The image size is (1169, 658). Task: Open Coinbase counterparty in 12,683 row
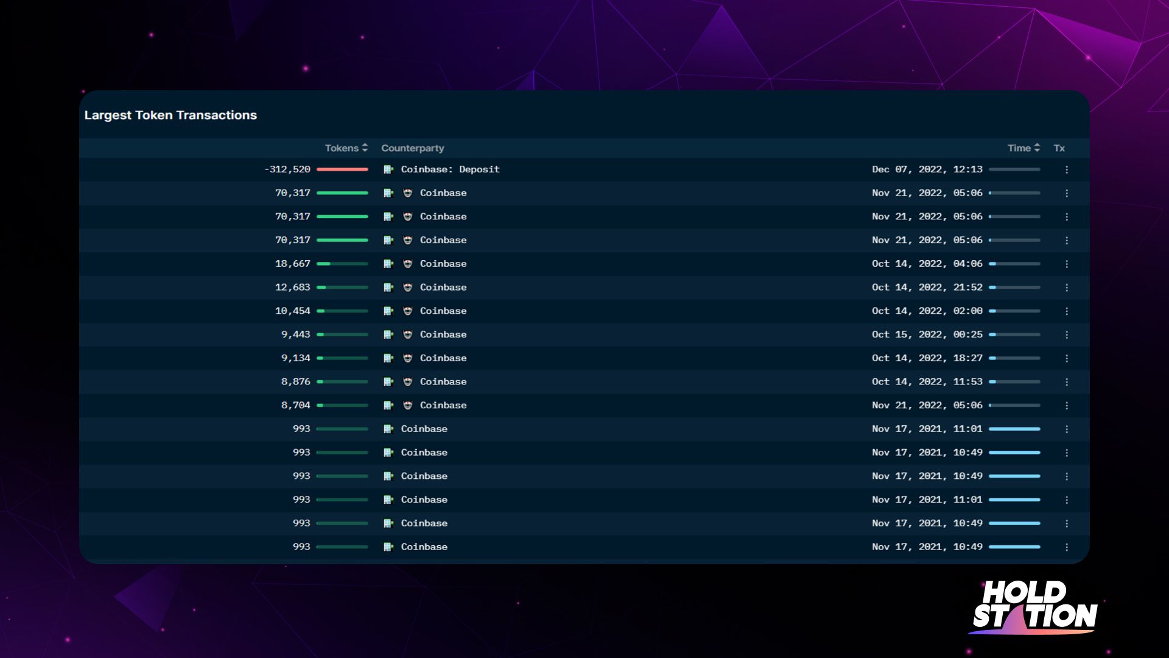pyautogui.click(x=443, y=288)
